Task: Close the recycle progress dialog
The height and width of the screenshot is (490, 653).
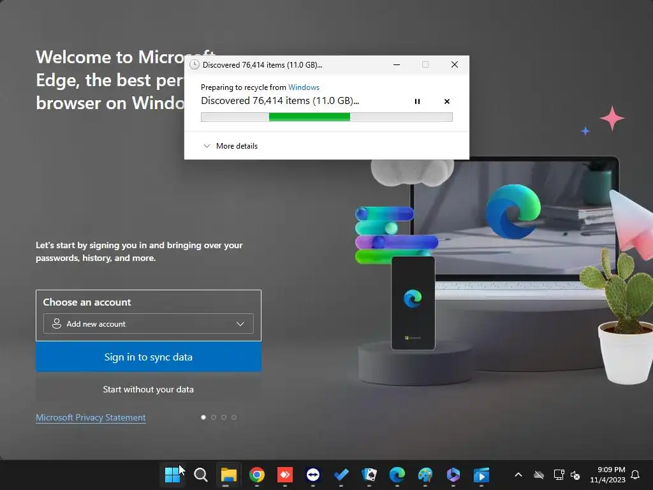Action: pyautogui.click(x=454, y=64)
